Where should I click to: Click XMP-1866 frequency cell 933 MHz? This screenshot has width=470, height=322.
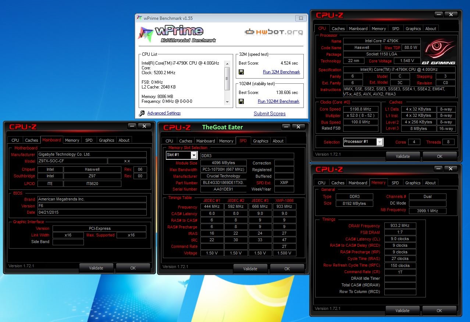(284, 207)
